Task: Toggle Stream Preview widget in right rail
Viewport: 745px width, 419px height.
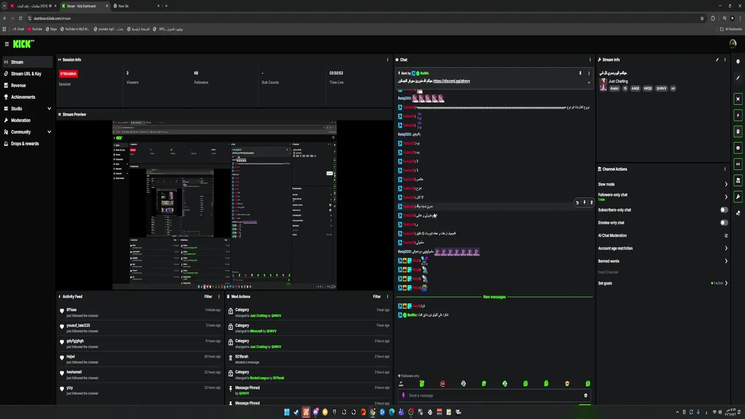Action: (x=738, y=99)
